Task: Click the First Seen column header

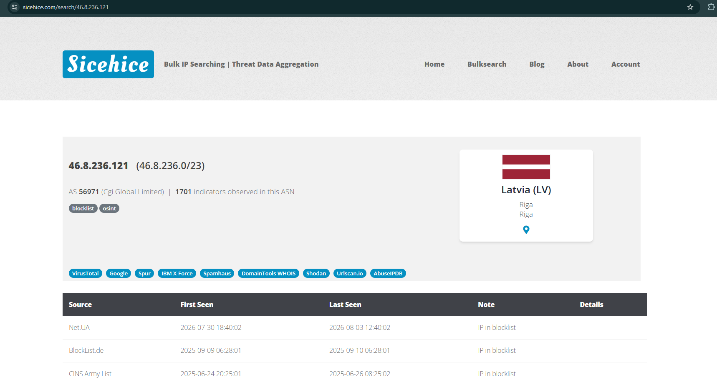Action: pyautogui.click(x=197, y=305)
